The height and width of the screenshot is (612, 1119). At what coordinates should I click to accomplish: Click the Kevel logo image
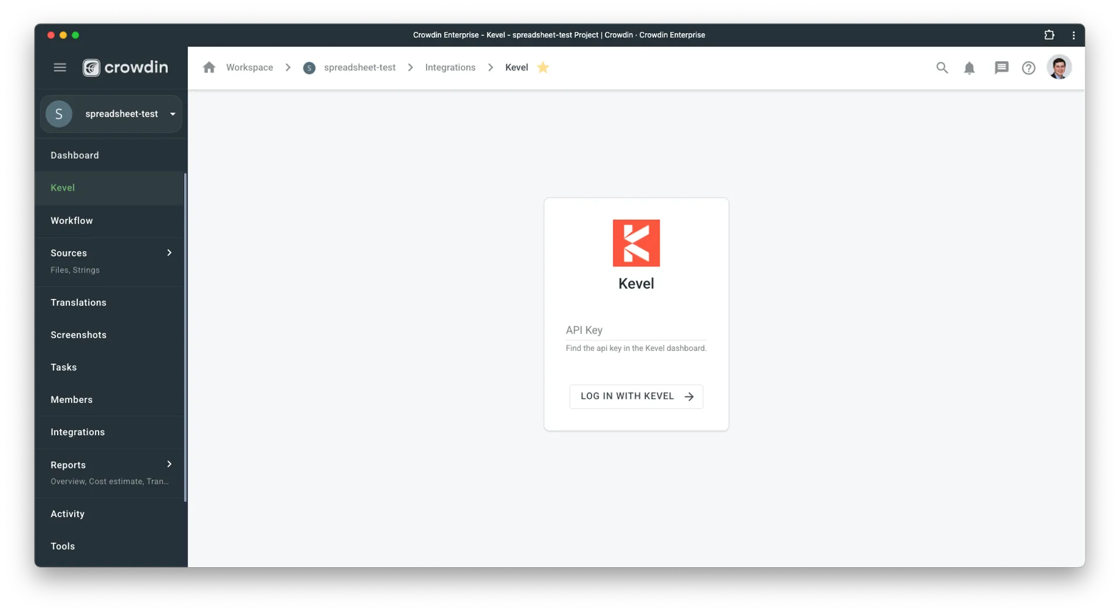(x=636, y=243)
